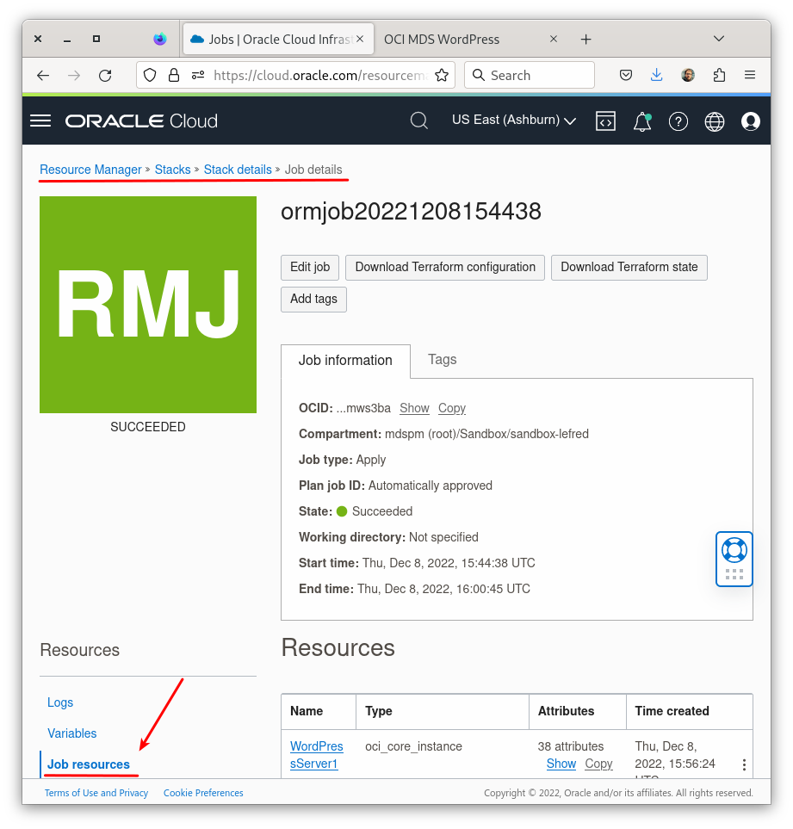Viewport: 793px width, 829px height.
Task: Click the language globe icon
Action: pyautogui.click(x=715, y=121)
